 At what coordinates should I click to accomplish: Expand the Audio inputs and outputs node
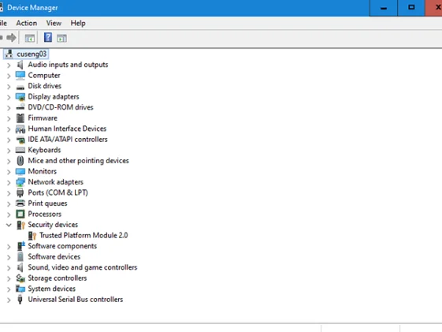click(9, 65)
